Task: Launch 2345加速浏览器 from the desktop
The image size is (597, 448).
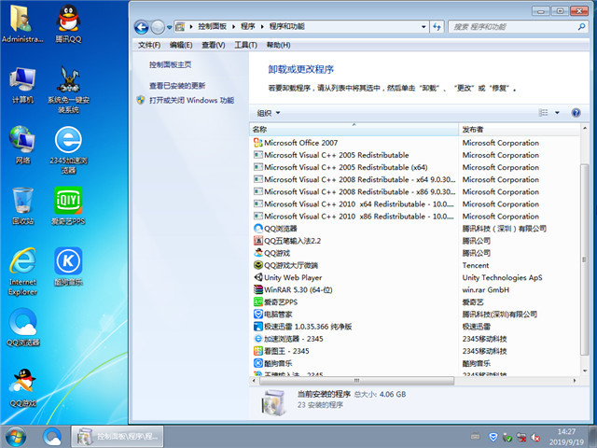Action: click(68, 150)
